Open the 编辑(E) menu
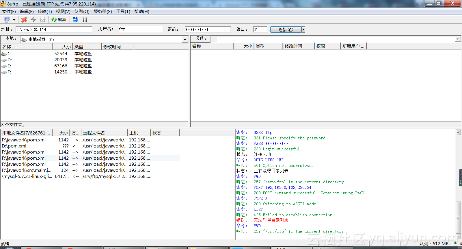 pyautogui.click(x=27, y=12)
